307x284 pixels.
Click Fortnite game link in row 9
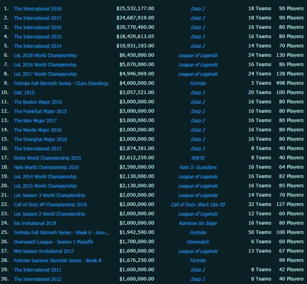[198, 84]
